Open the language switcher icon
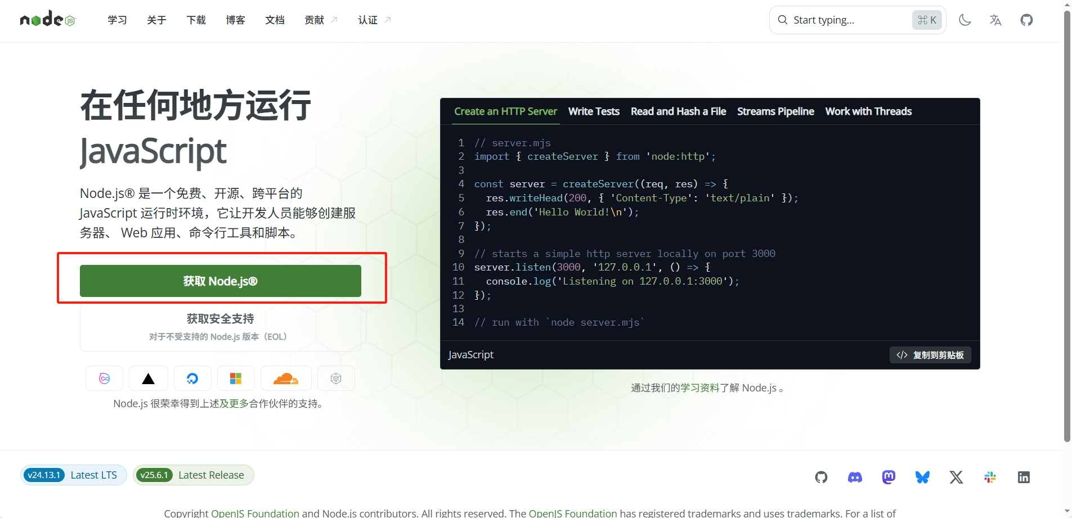 click(995, 20)
